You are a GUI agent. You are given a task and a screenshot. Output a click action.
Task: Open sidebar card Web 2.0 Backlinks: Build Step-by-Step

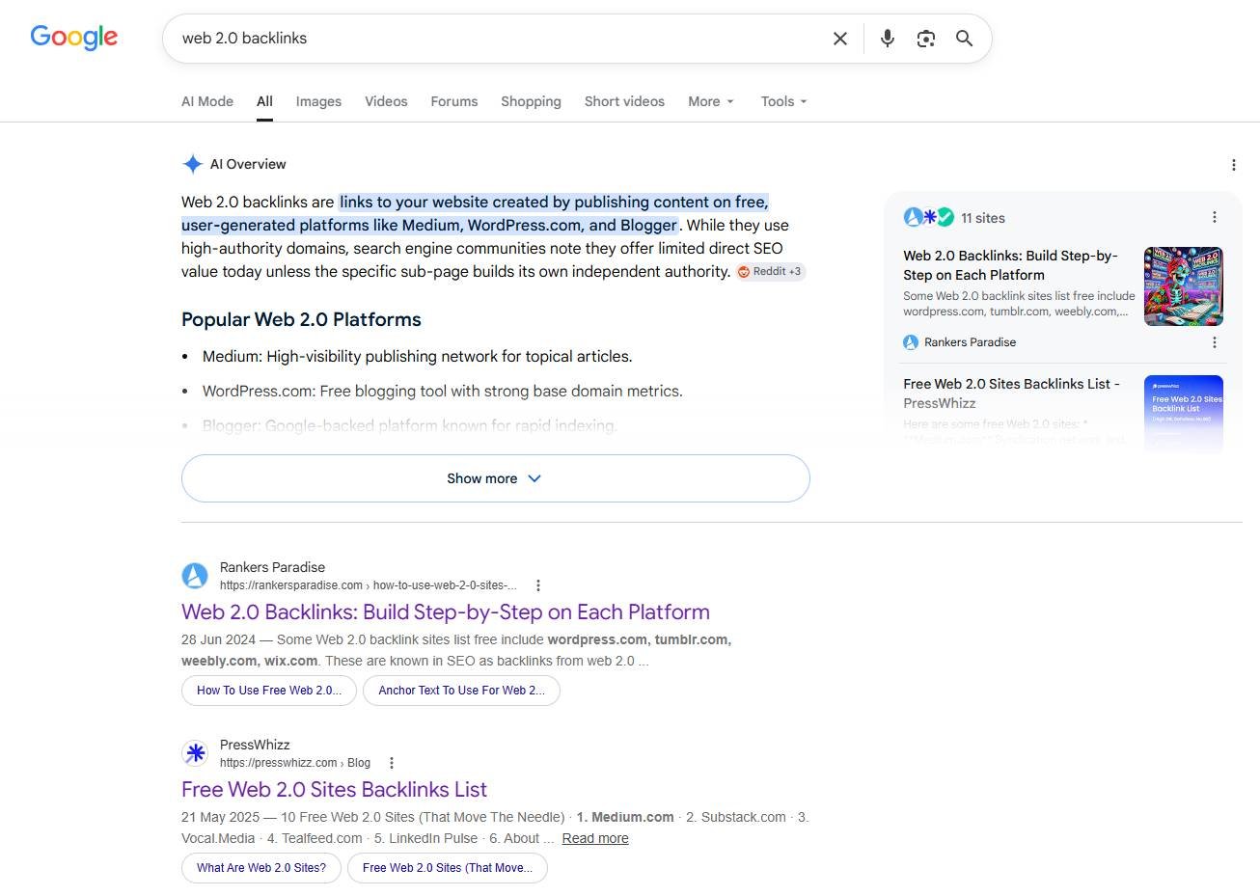[x=1010, y=265]
